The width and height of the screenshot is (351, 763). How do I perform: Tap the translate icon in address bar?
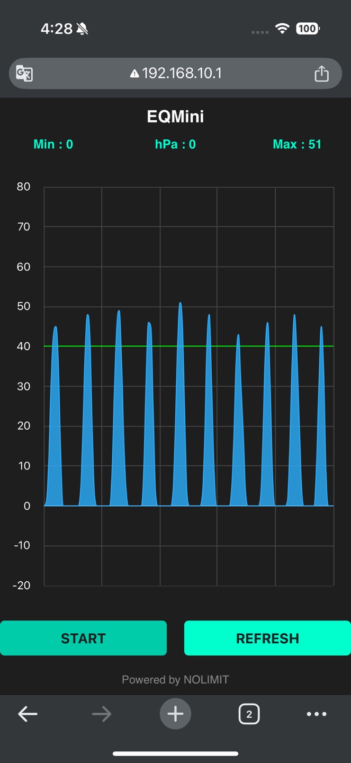tap(24, 73)
